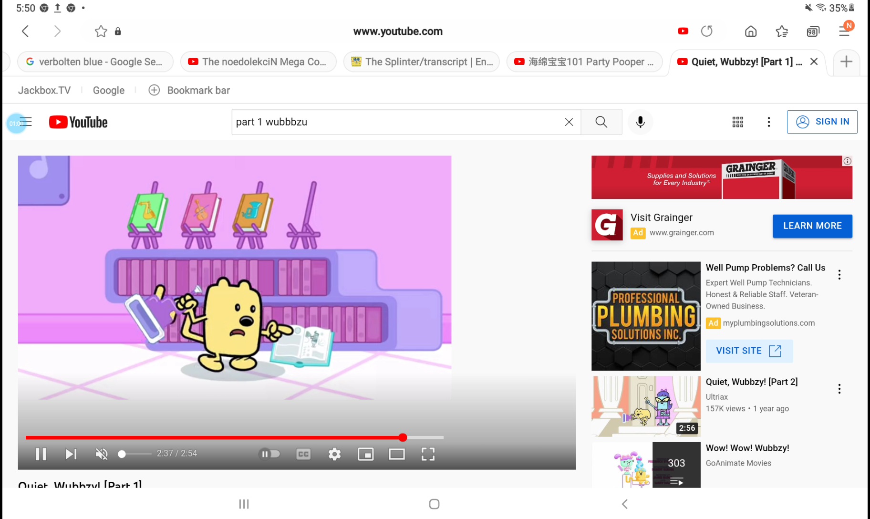870x519 pixels.
Task: Click the VISIT SITE button
Action: click(x=749, y=351)
